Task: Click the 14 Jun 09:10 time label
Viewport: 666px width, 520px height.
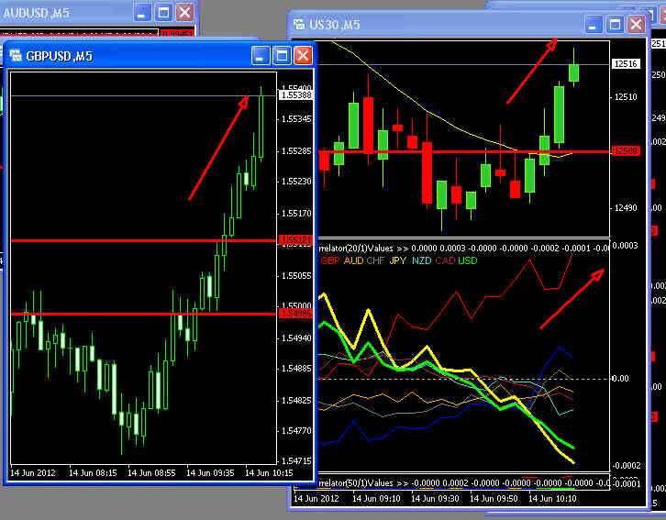Action: pyautogui.click(x=376, y=498)
